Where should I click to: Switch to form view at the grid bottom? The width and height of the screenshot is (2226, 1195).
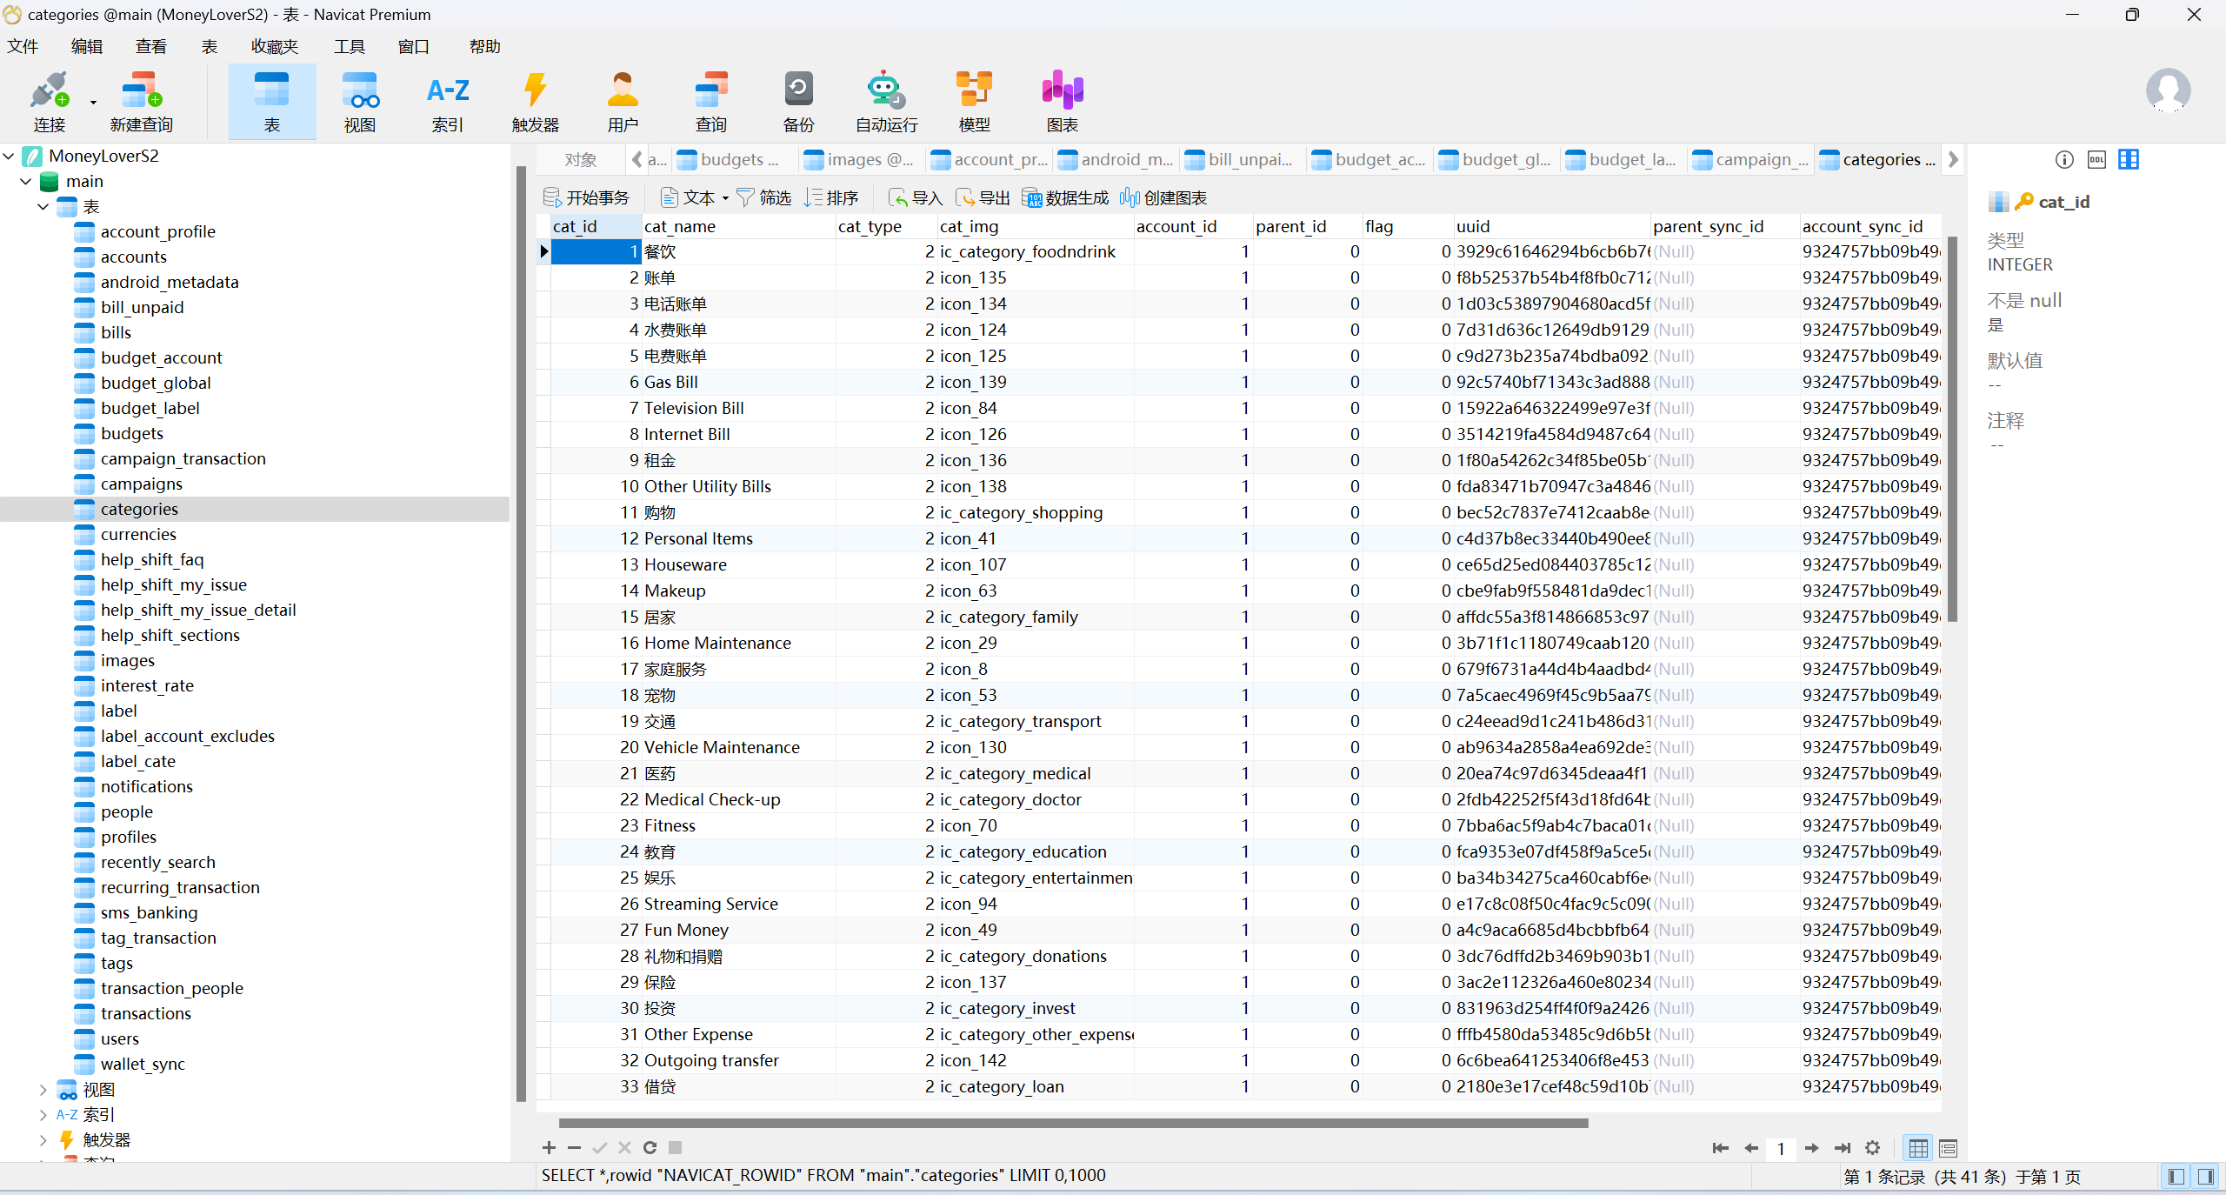(x=1949, y=1148)
